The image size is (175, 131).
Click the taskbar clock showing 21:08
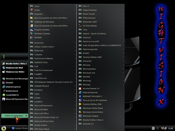[171, 129]
